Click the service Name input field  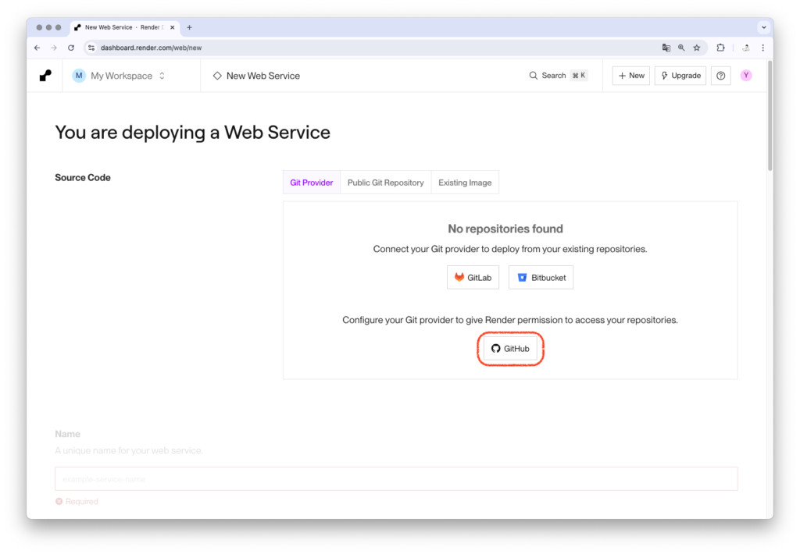[396, 478]
